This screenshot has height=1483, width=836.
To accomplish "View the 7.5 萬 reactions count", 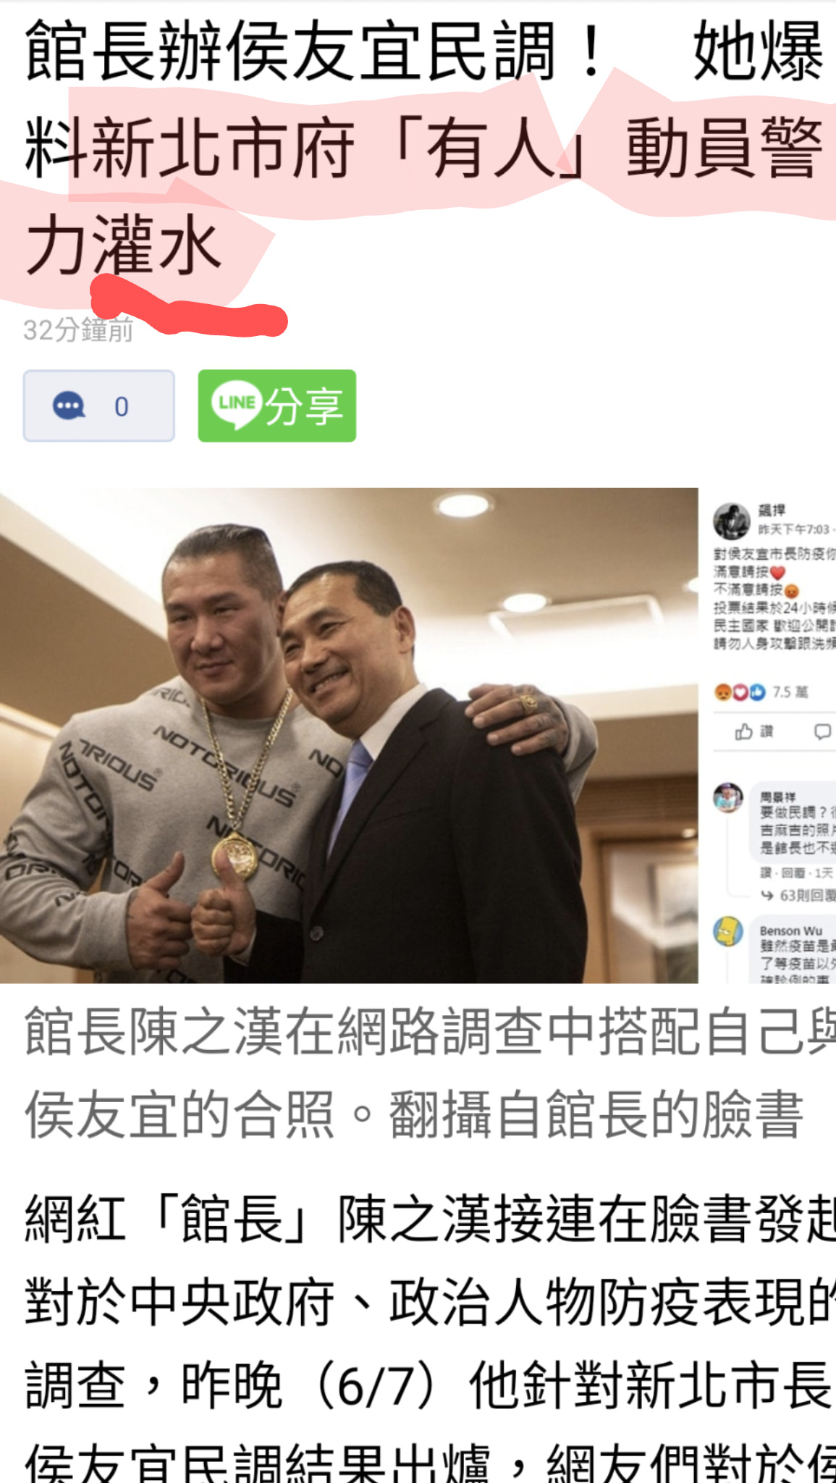I will coord(790,692).
